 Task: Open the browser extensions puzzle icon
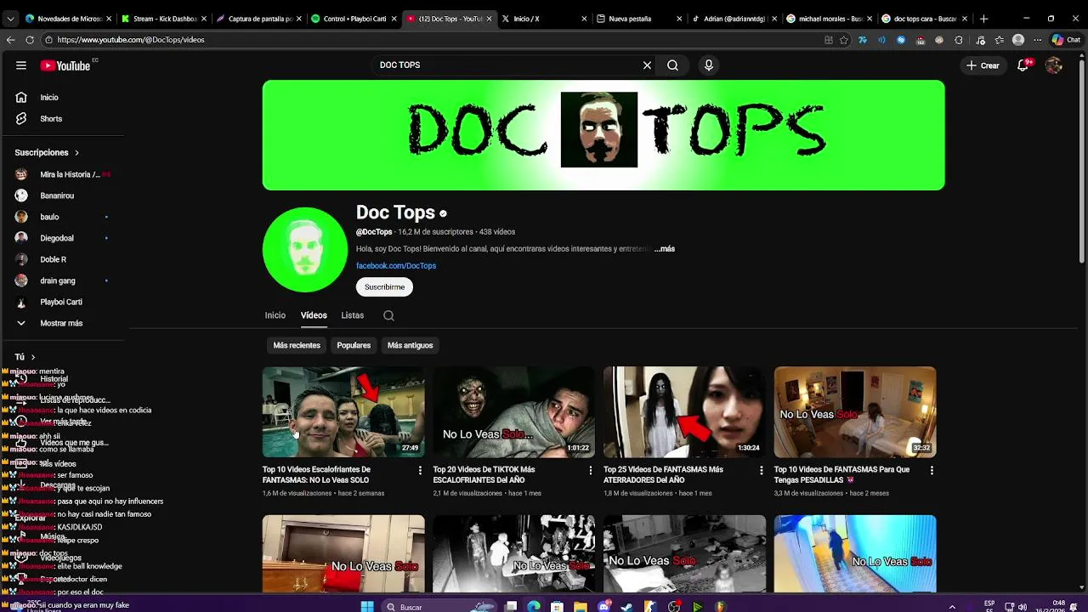click(959, 40)
